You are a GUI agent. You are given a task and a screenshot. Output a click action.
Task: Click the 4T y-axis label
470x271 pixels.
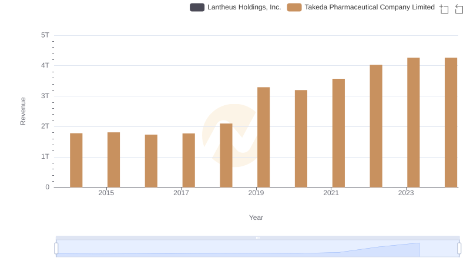tap(45, 65)
